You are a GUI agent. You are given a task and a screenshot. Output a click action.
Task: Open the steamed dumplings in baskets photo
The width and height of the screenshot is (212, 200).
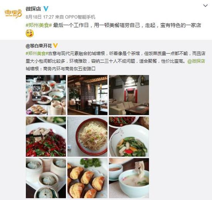tap(46, 178)
